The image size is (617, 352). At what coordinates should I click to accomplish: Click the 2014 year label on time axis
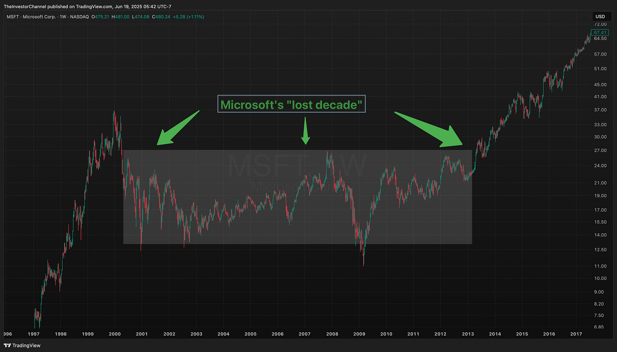(x=495, y=334)
